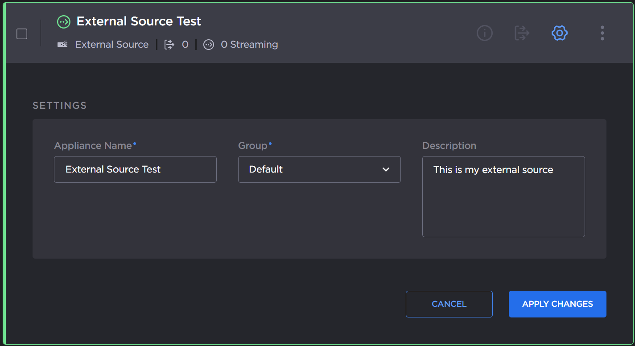Open settings via the gear icon
This screenshot has width=635, height=346.
pos(559,33)
